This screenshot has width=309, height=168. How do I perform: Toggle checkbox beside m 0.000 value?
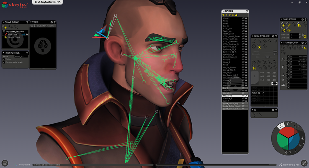[x=288, y=56]
